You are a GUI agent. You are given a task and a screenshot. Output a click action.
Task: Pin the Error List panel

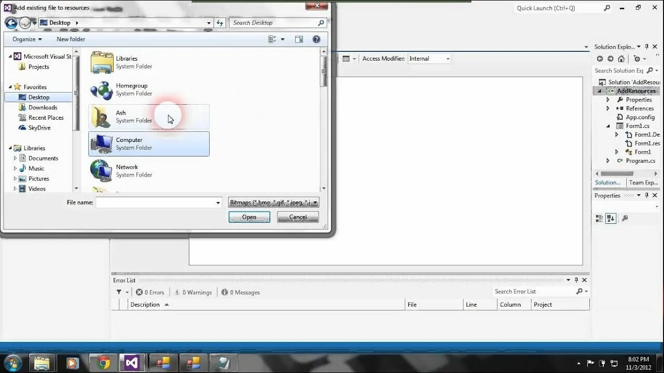(576, 280)
